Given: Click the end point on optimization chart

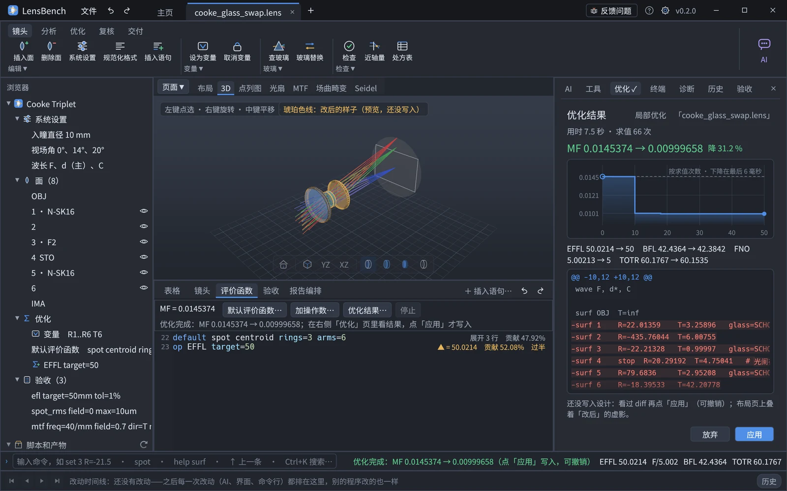Looking at the screenshot, I should point(764,214).
